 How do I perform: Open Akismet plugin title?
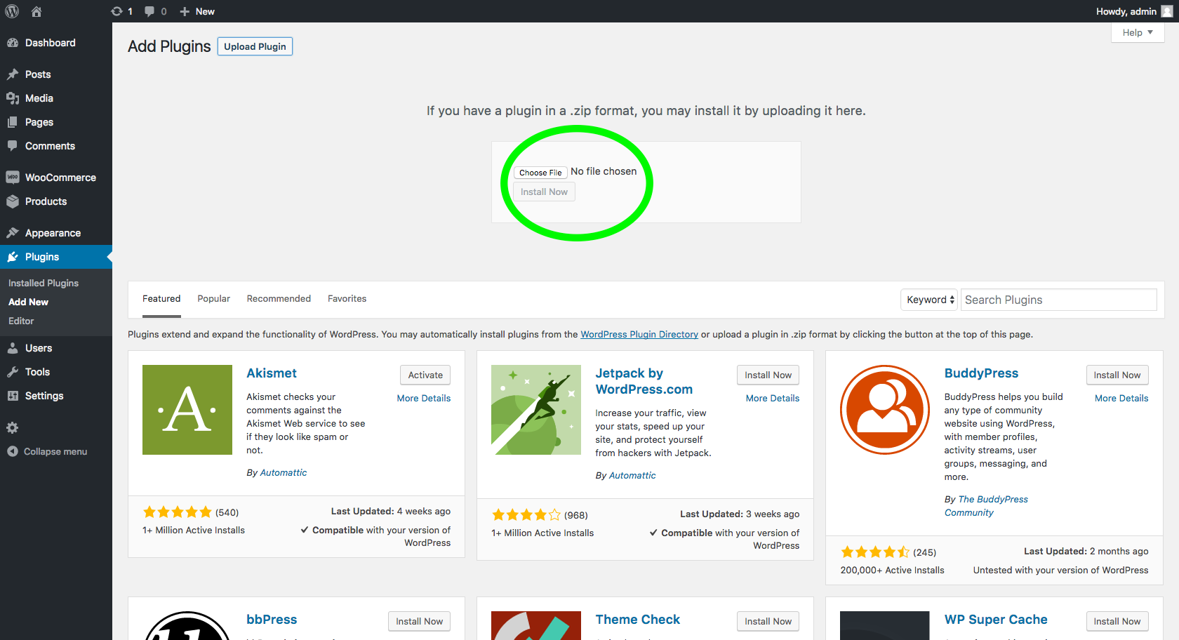(272, 373)
